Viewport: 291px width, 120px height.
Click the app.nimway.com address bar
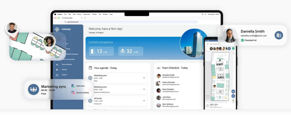[x=131, y=22]
